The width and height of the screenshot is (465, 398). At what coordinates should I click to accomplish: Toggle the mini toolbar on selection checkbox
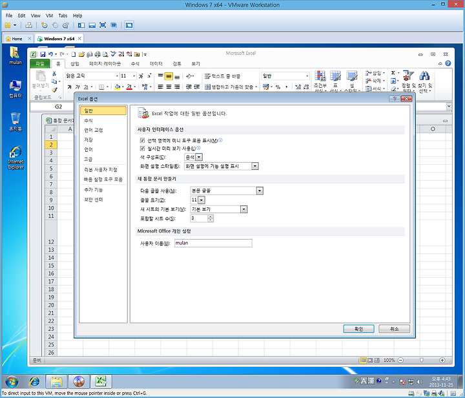point(142,140)
